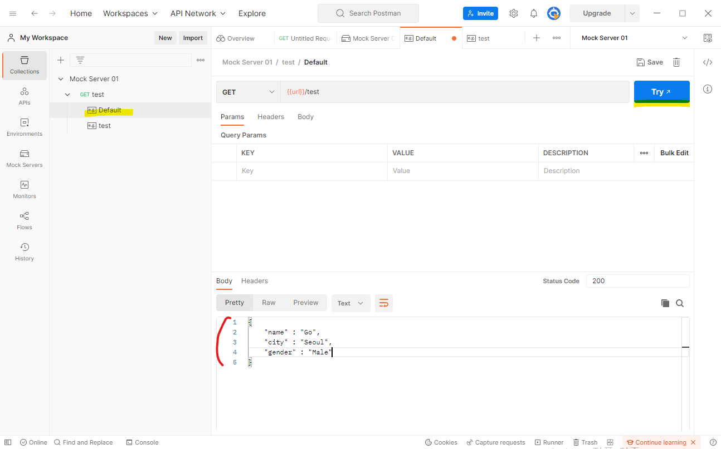The width and height of the screenshot is (721, 449).
Task: Select the response Headers tab
Action: 255,281
